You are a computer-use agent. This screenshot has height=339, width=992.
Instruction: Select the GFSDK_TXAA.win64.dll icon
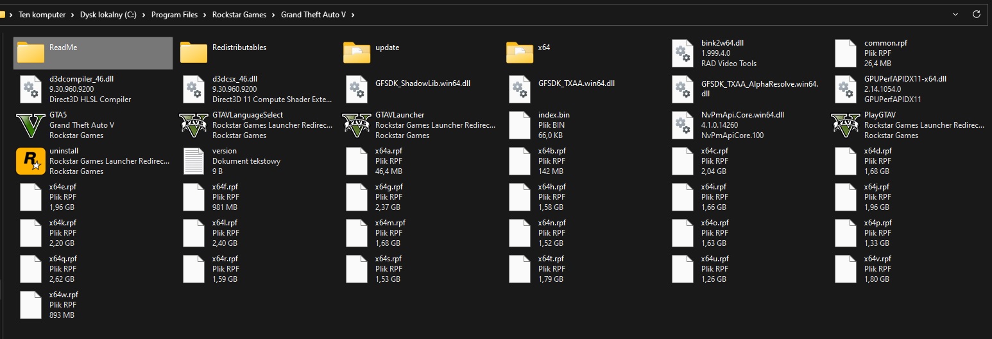click(519, 89)
